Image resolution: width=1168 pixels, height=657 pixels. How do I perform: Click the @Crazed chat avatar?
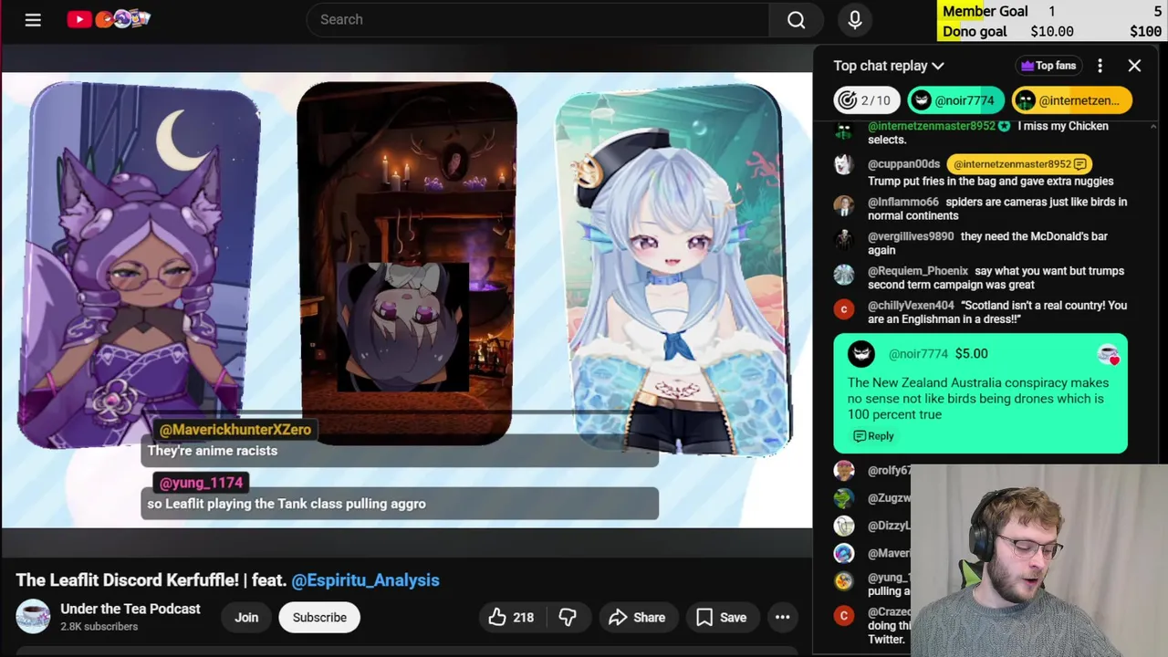pos(843,615)
